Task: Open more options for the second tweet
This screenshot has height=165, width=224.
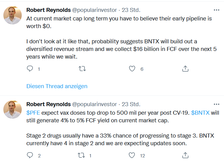Action: (216, 104)
